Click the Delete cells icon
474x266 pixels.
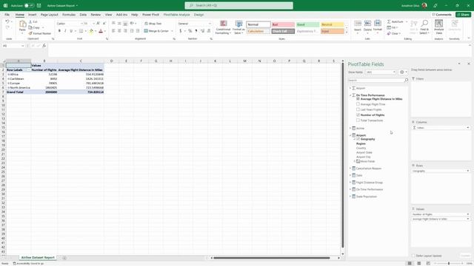coord(367,24)
